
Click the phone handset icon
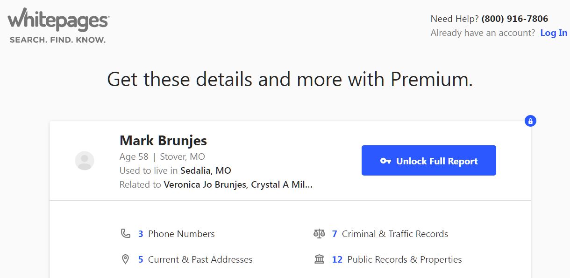coord(125,234)
